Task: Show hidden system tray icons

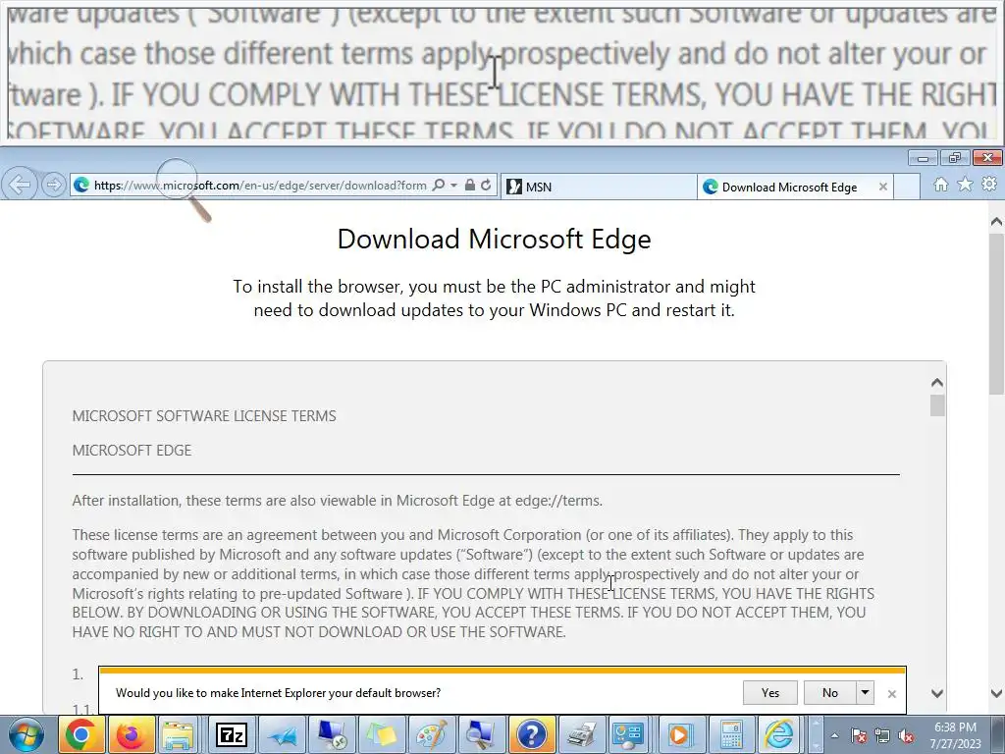Action: coord(834,735)
